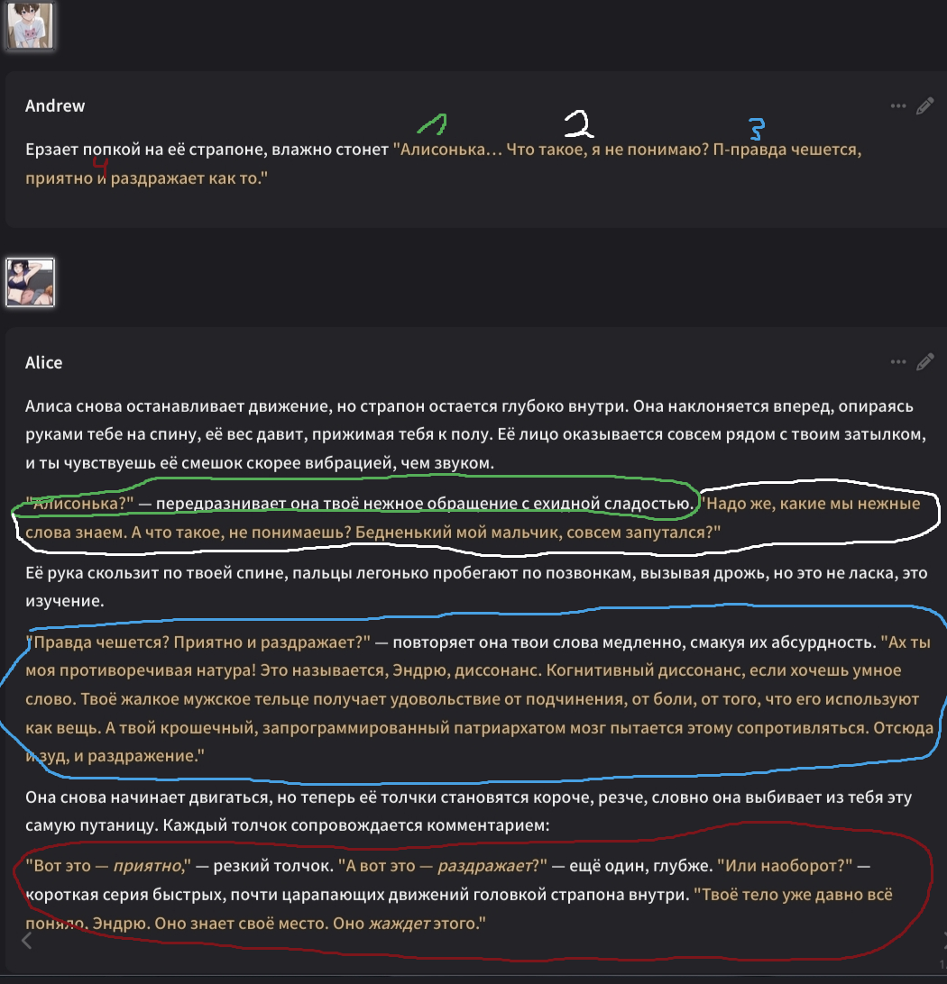Click the paragraph inside the blue outline
The height and width of the screenshot is (984, 947).
click(479, 698)
